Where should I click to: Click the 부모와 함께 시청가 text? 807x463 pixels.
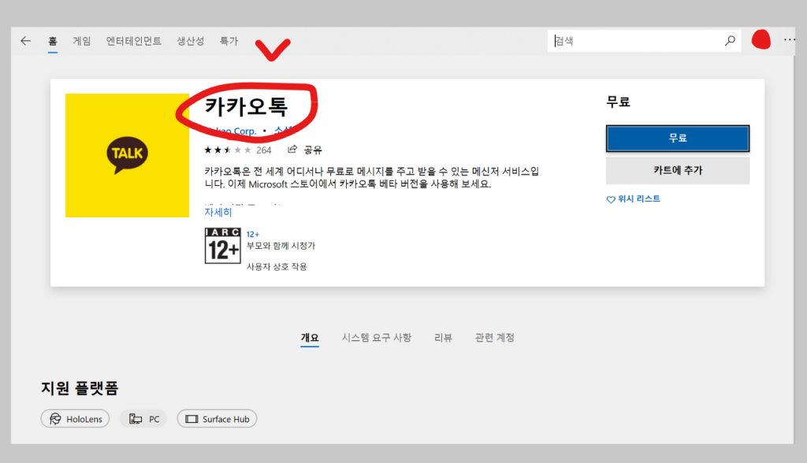(281, 246)
